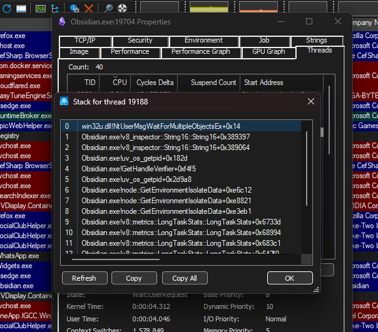Screen dimensions: 378x332
Task: Click the Copy All button
Action: tap(185, 278)
